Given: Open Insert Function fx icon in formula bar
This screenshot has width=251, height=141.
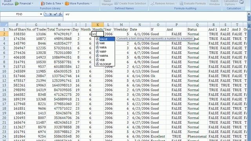Looking at the screenshot, I should (x=60, y=14).
